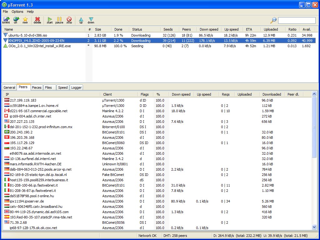320x240 pixels.
Task: Click the Fake BitComet client cell
Action: click(x=113, y=175)
